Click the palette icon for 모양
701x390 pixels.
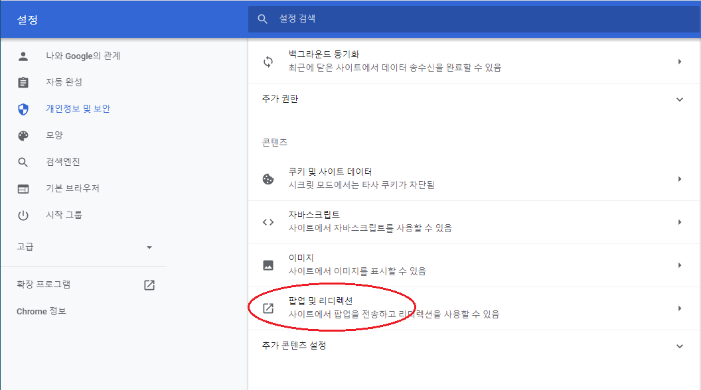23,135
